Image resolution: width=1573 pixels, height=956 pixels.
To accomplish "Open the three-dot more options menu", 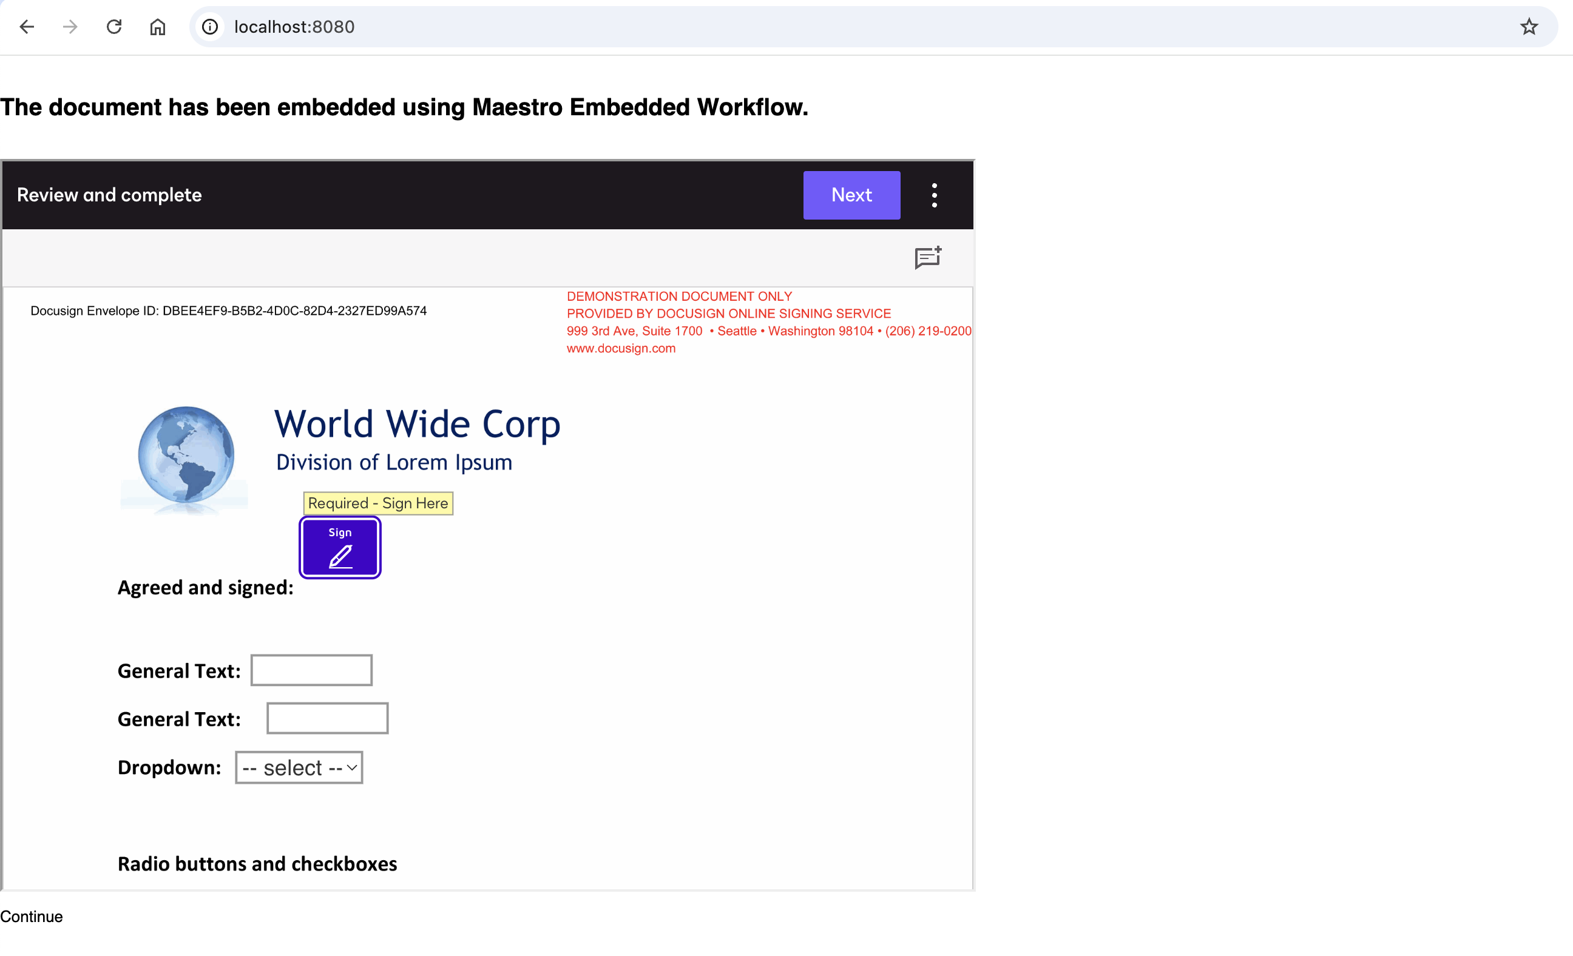I will pos(934,195).
